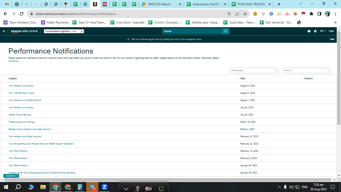Click the contact us link
The height and width of the screenshot is (192, 341).
click(x=14, y=61)
